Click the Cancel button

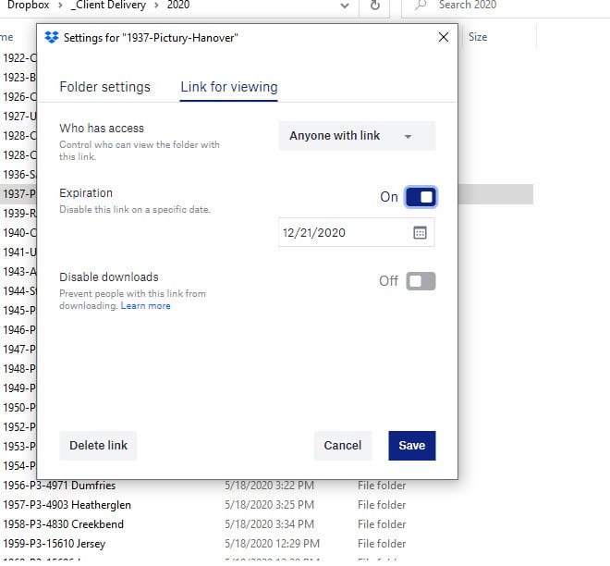pyautogui.click(x=342, y=446)
